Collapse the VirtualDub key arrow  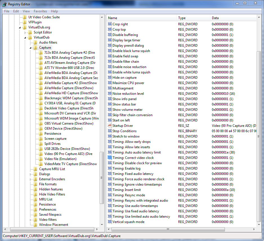click(x=25, y=38)
